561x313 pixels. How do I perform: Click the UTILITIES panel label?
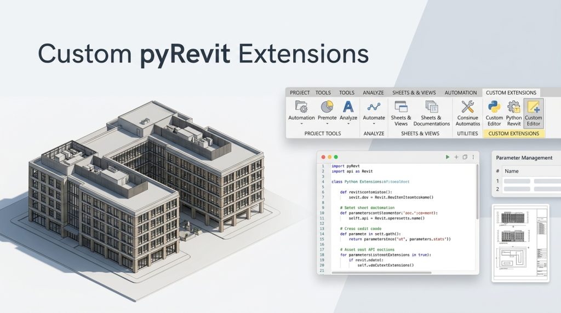(x=467, y=134)
